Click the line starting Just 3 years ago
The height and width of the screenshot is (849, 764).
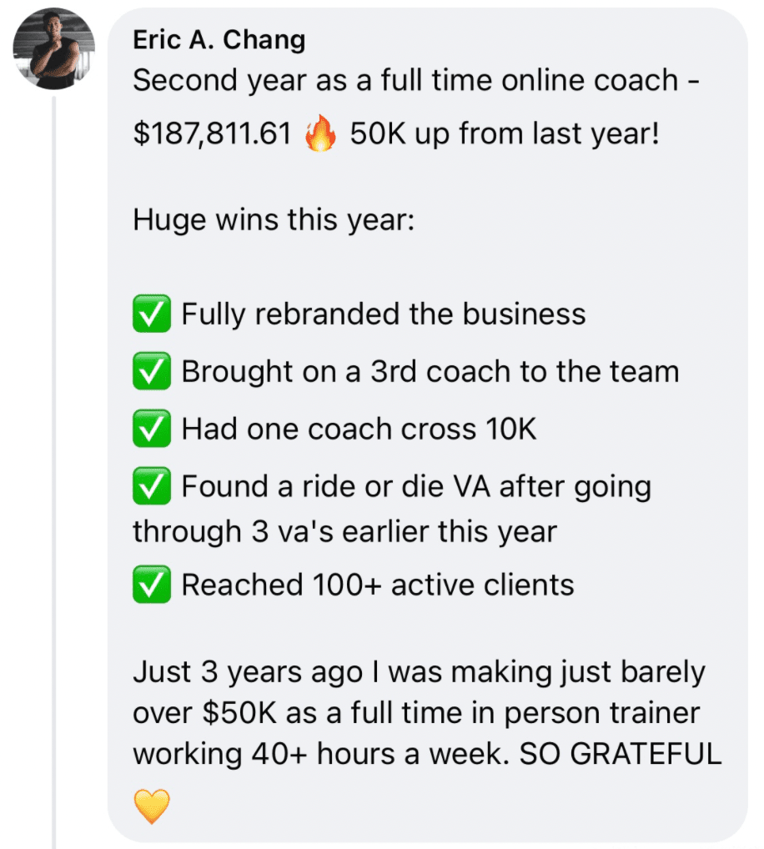click(x=419, y=672)
